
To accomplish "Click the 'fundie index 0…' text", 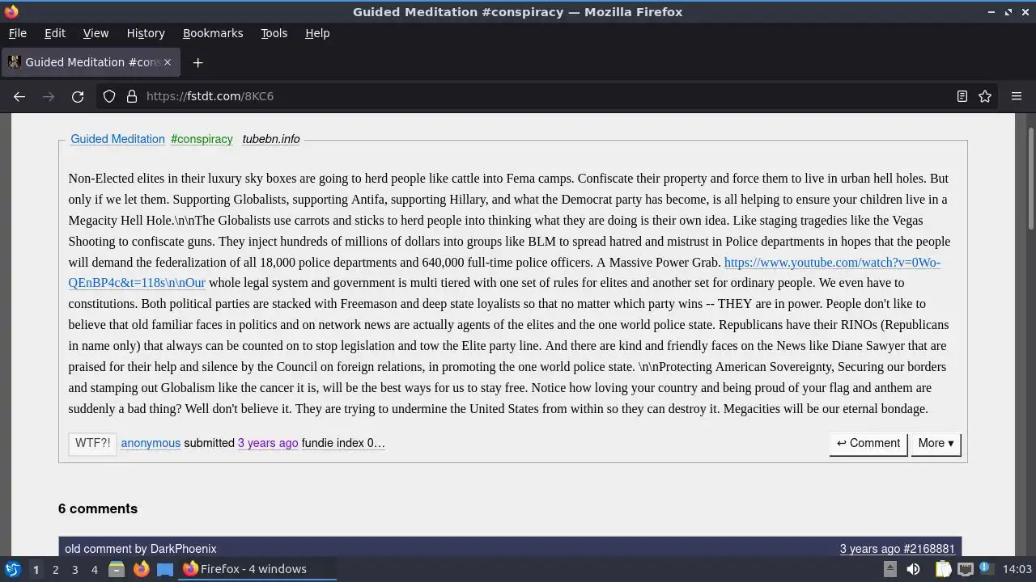I will coord(343,443).
